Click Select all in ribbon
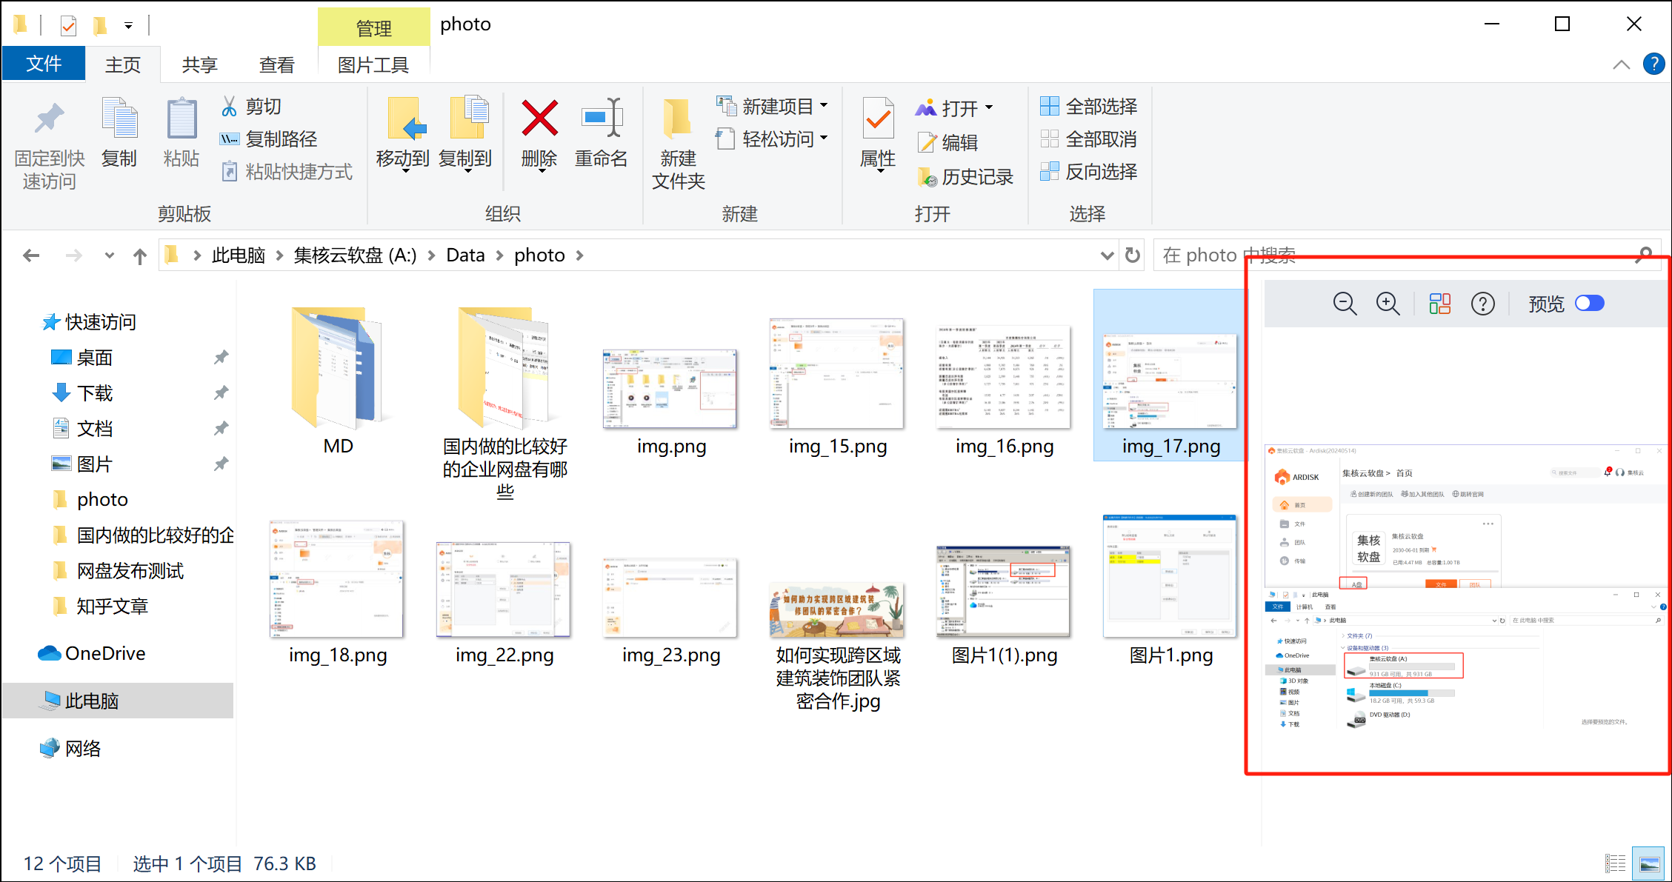This screenshot has height=882, width=1672. pos(1088,107)
